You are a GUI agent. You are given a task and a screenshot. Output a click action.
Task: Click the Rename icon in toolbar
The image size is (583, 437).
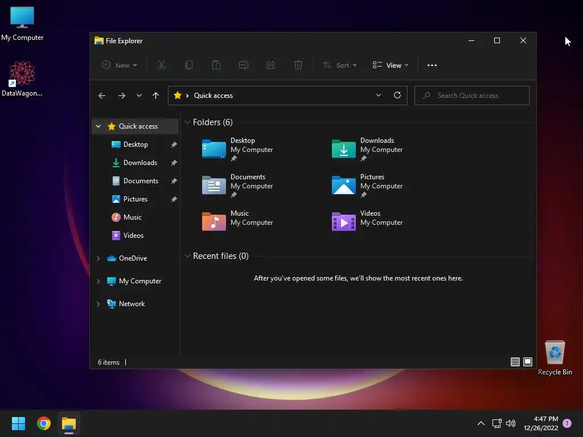click(x=244, y=65)
